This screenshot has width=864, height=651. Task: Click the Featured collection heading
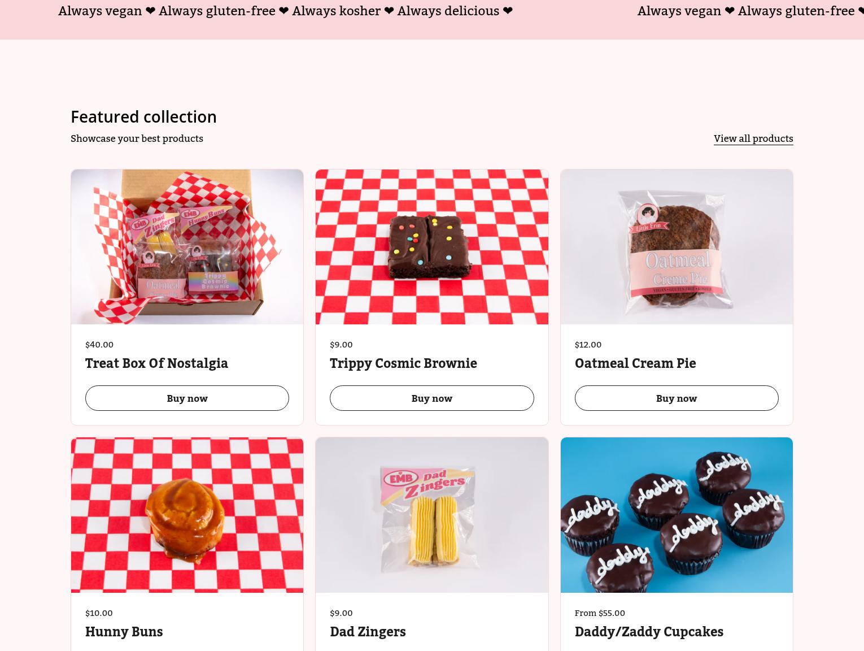[x=143, y=117]
